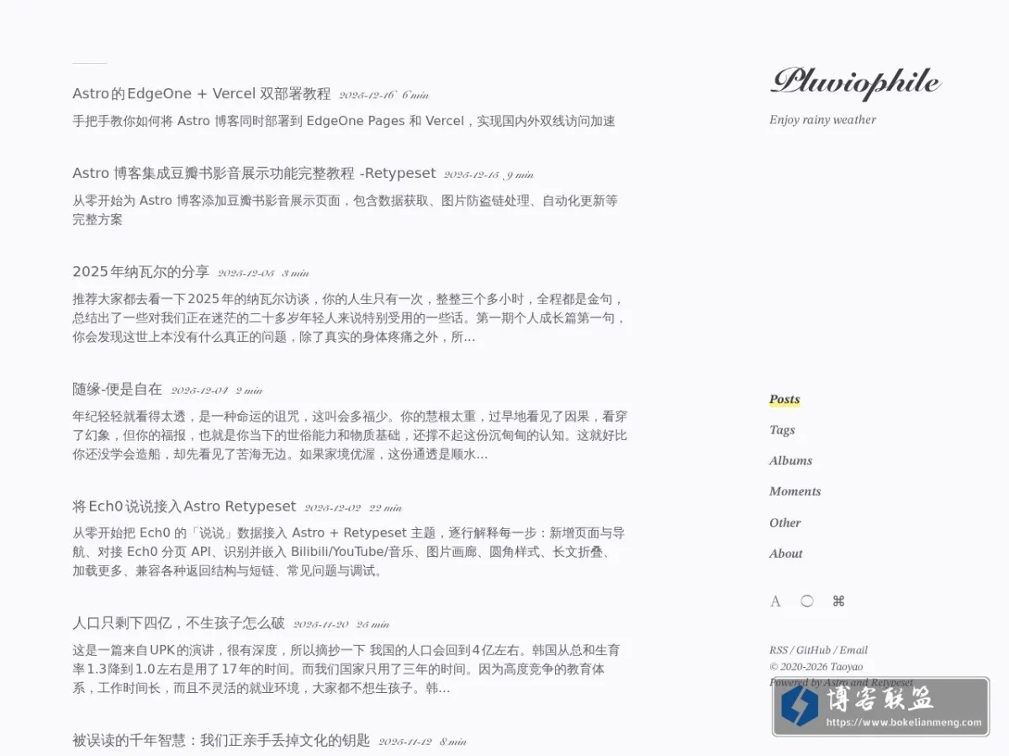Open post '2025年纳瓦尔的分享'

click(140, 271)
